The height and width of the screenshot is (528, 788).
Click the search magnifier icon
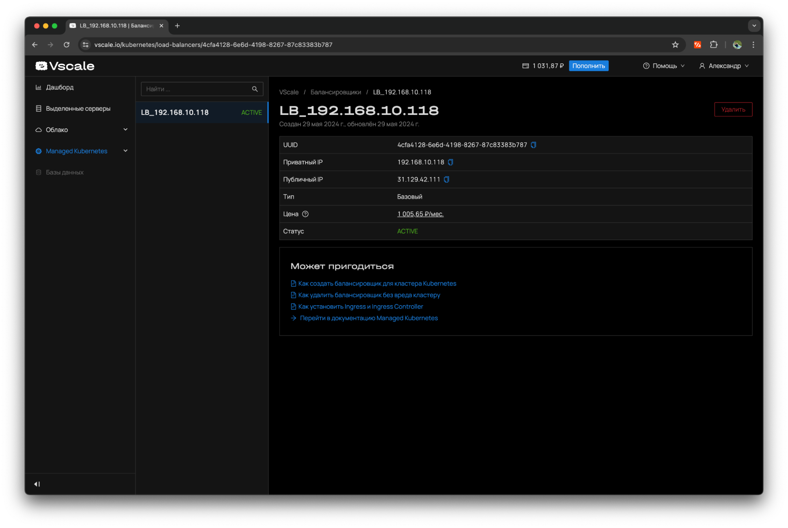pos(255,89)
